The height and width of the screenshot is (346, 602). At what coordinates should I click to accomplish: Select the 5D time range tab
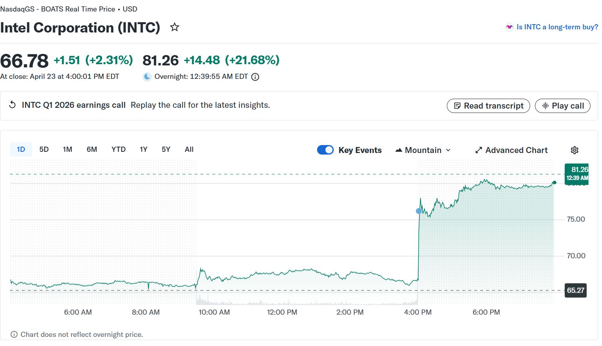click(x=44, y=149)
